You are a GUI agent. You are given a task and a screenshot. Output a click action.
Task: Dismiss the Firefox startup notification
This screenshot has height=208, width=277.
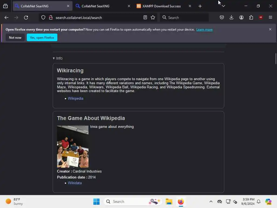(270, 29)
